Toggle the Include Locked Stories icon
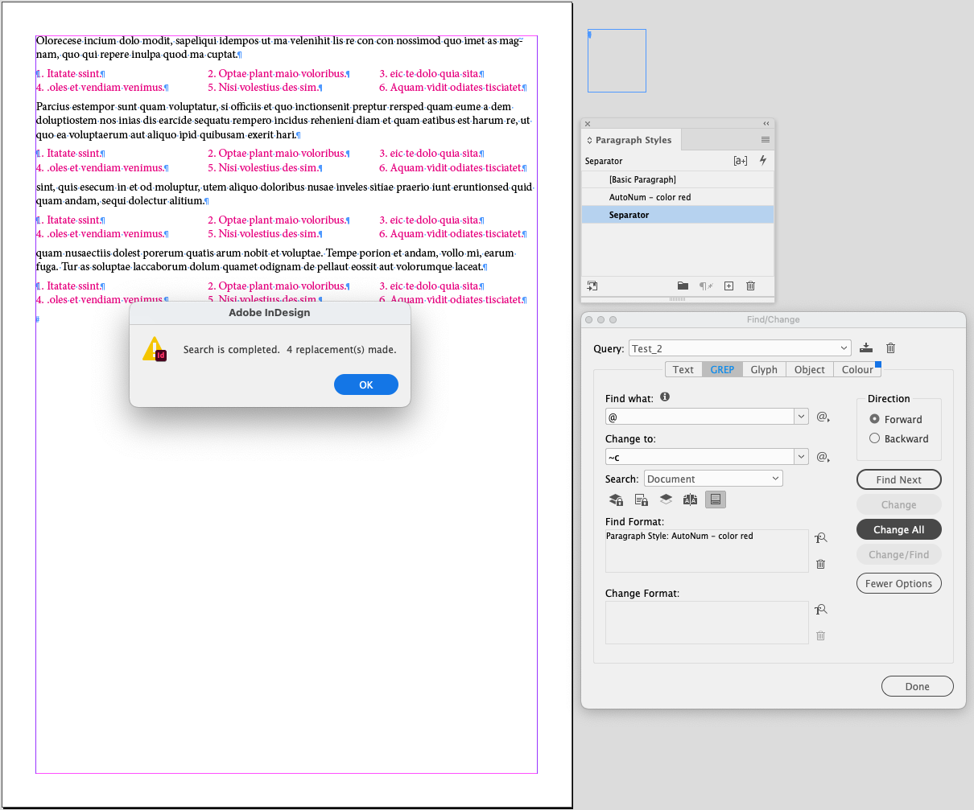The height and width of the screenshot is (810, 974). (x=641, y=500)
